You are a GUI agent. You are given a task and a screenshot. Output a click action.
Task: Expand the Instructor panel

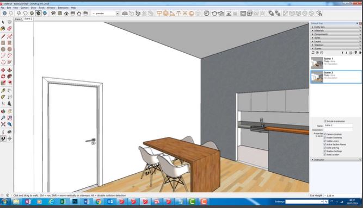coord(336,160)
